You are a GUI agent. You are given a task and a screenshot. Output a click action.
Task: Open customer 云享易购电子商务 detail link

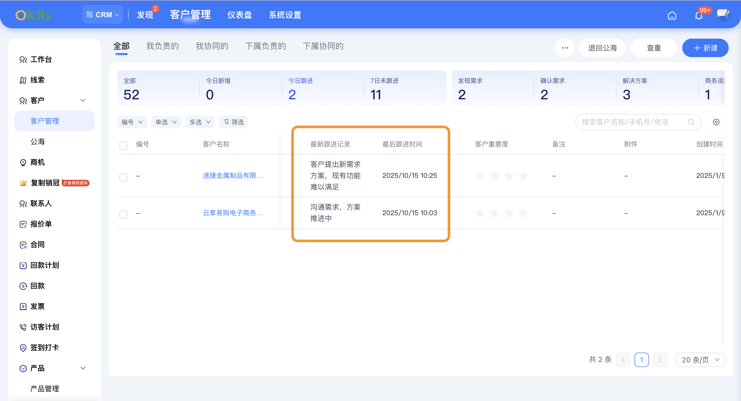click(232, 213)
